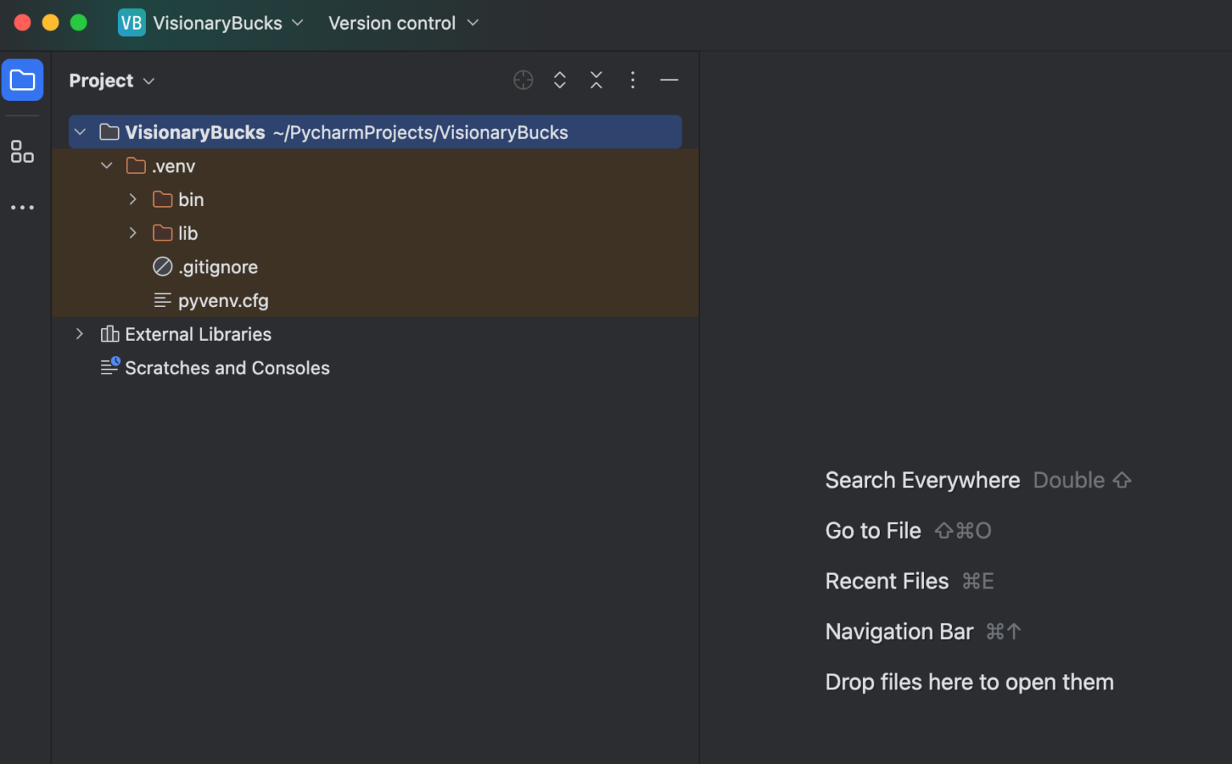
Task: Click the Select Opened File crosshair icon
Action: tap(523, 80)
